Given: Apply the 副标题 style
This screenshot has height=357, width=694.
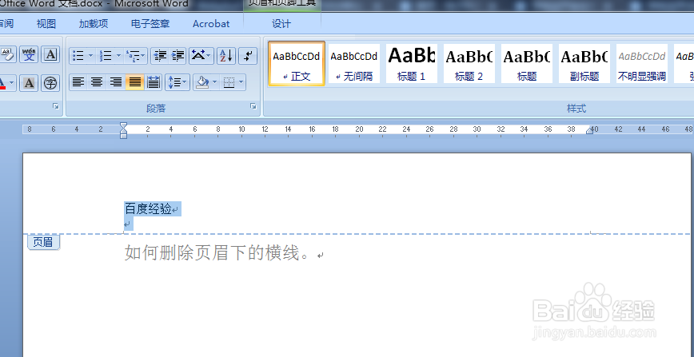Looking at the screenshot, I should click(x=584, y=63).
